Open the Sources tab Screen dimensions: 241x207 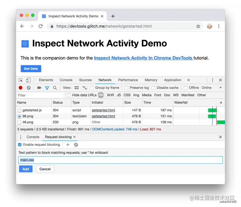pos(85,80)
